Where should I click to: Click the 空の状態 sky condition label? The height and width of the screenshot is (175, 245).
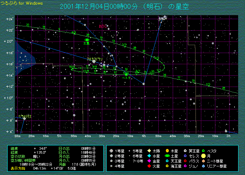click(x=18, y=157)
